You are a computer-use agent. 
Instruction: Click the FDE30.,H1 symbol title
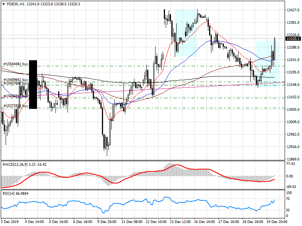[x=15, y=4]
